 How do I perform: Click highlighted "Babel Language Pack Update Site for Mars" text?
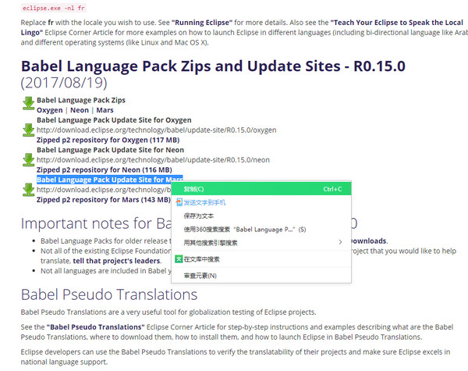[109, 180]
